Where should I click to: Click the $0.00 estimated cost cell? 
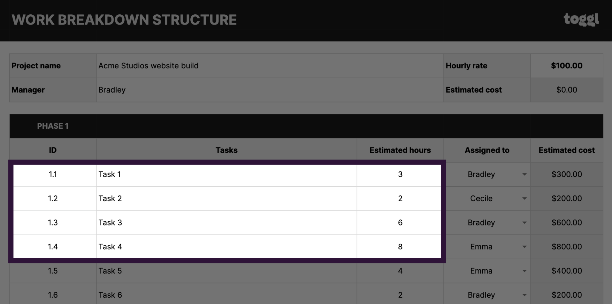(x=567, y=90)
